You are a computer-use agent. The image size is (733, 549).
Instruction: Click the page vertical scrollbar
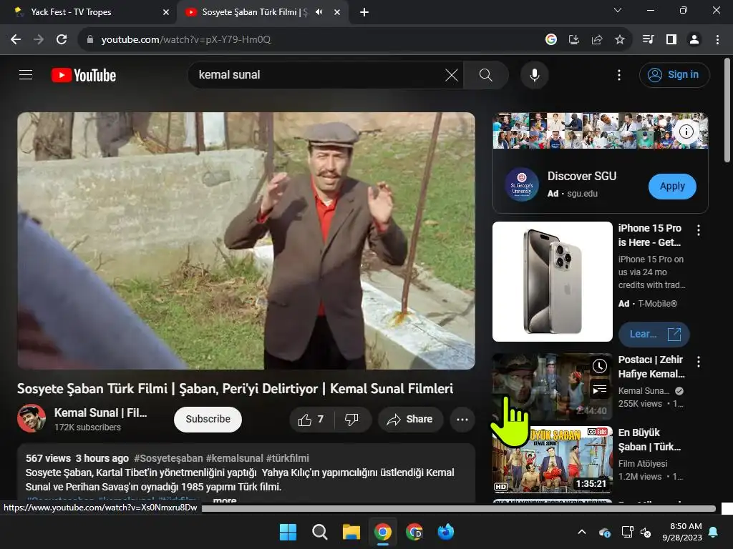tap(727, 110)
